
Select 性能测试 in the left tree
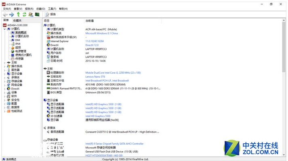[x=17, y=111]
